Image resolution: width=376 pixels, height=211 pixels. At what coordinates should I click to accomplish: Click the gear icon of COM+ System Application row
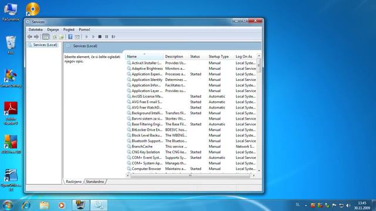coord(129,163)
